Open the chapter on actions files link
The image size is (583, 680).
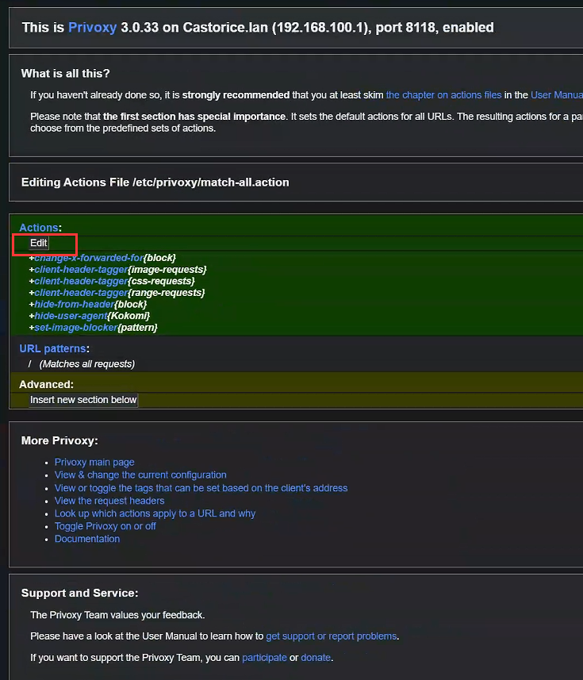tap(443, 95)
